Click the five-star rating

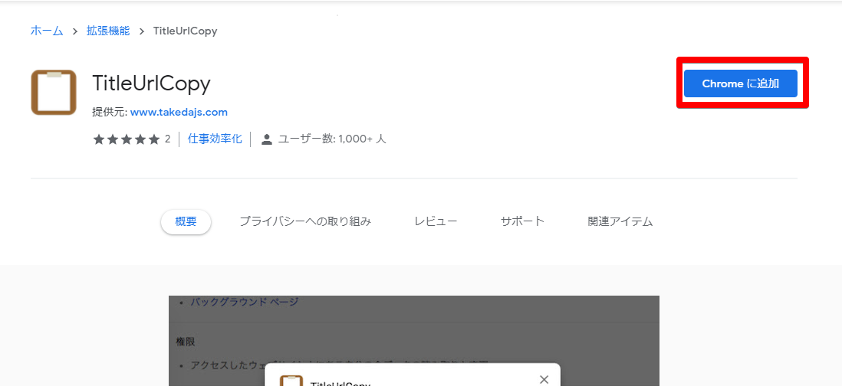pos(127,139)
